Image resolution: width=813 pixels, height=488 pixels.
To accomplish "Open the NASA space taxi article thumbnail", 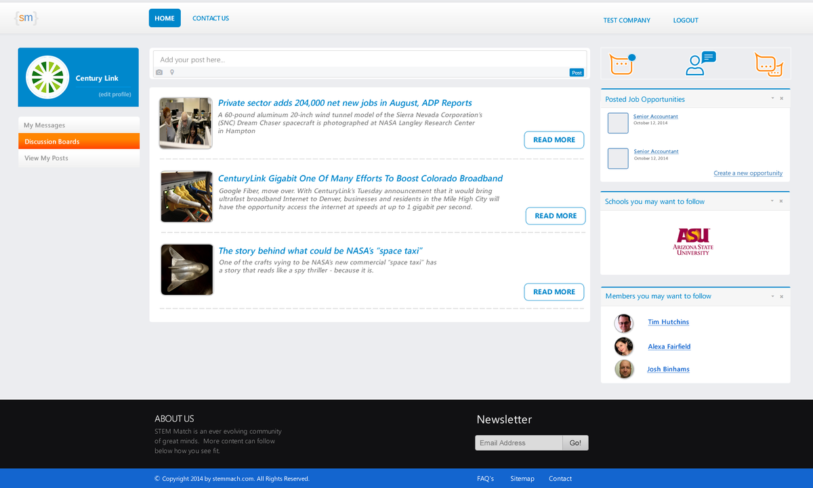I will pos(187,270).
